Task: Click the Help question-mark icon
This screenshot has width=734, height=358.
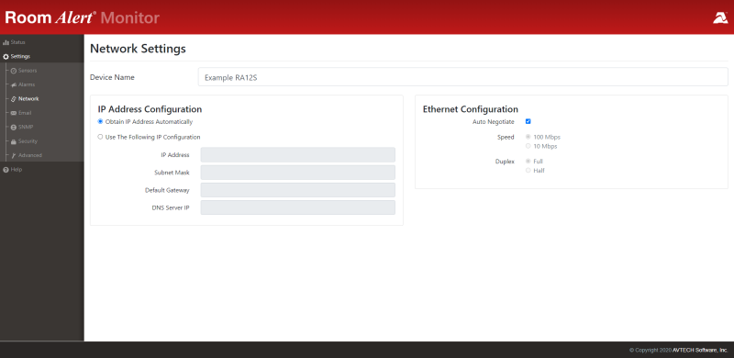Action: 6,169
